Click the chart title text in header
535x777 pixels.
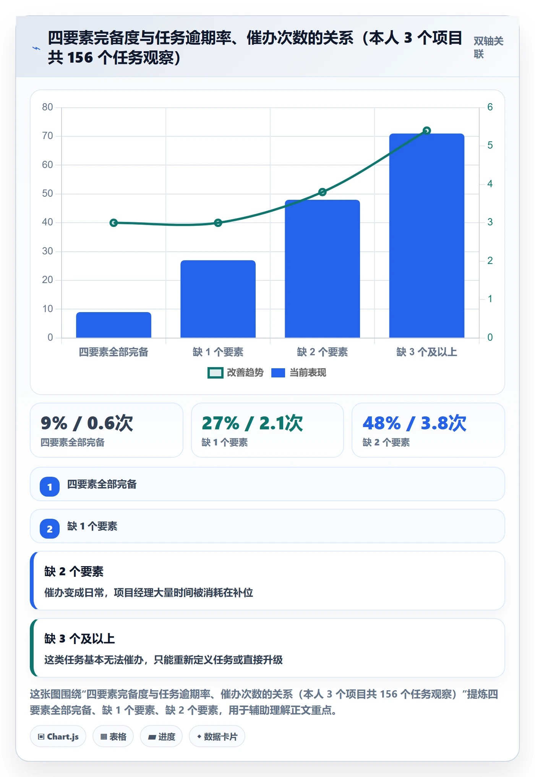255,48
